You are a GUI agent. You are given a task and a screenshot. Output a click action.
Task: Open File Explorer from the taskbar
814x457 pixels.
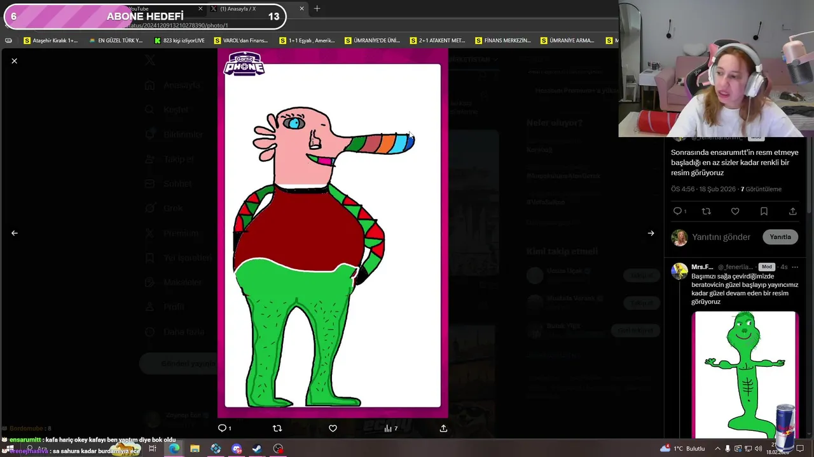(x=195, y=449)
